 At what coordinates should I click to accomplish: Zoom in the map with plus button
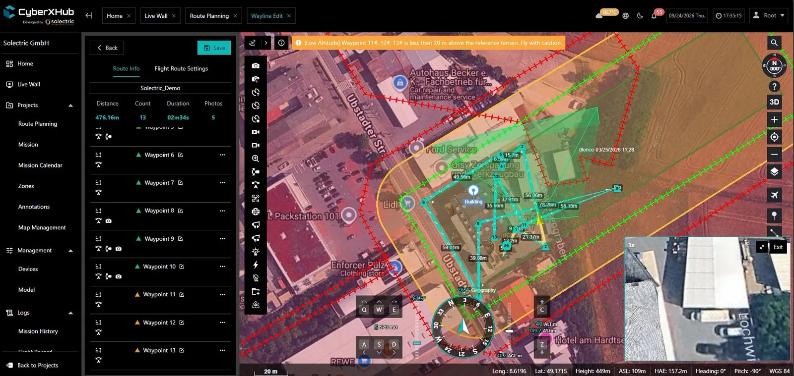point(774,119)
